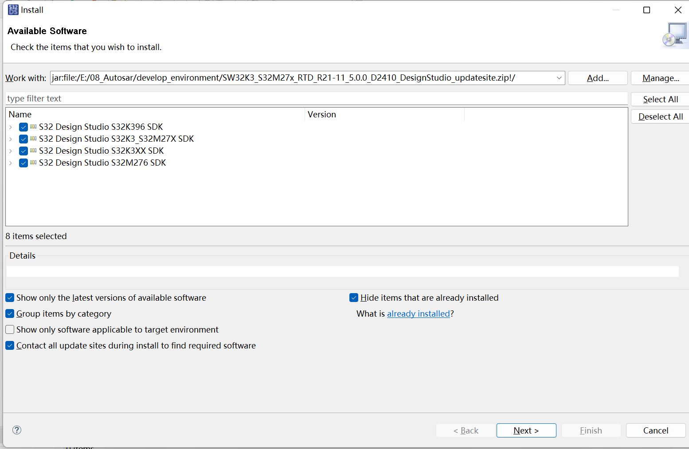This screenshot has height=449, width=689.
Task: Select S32 Design Studio S32M276 SDK row text
Action: tap(102, 163)
